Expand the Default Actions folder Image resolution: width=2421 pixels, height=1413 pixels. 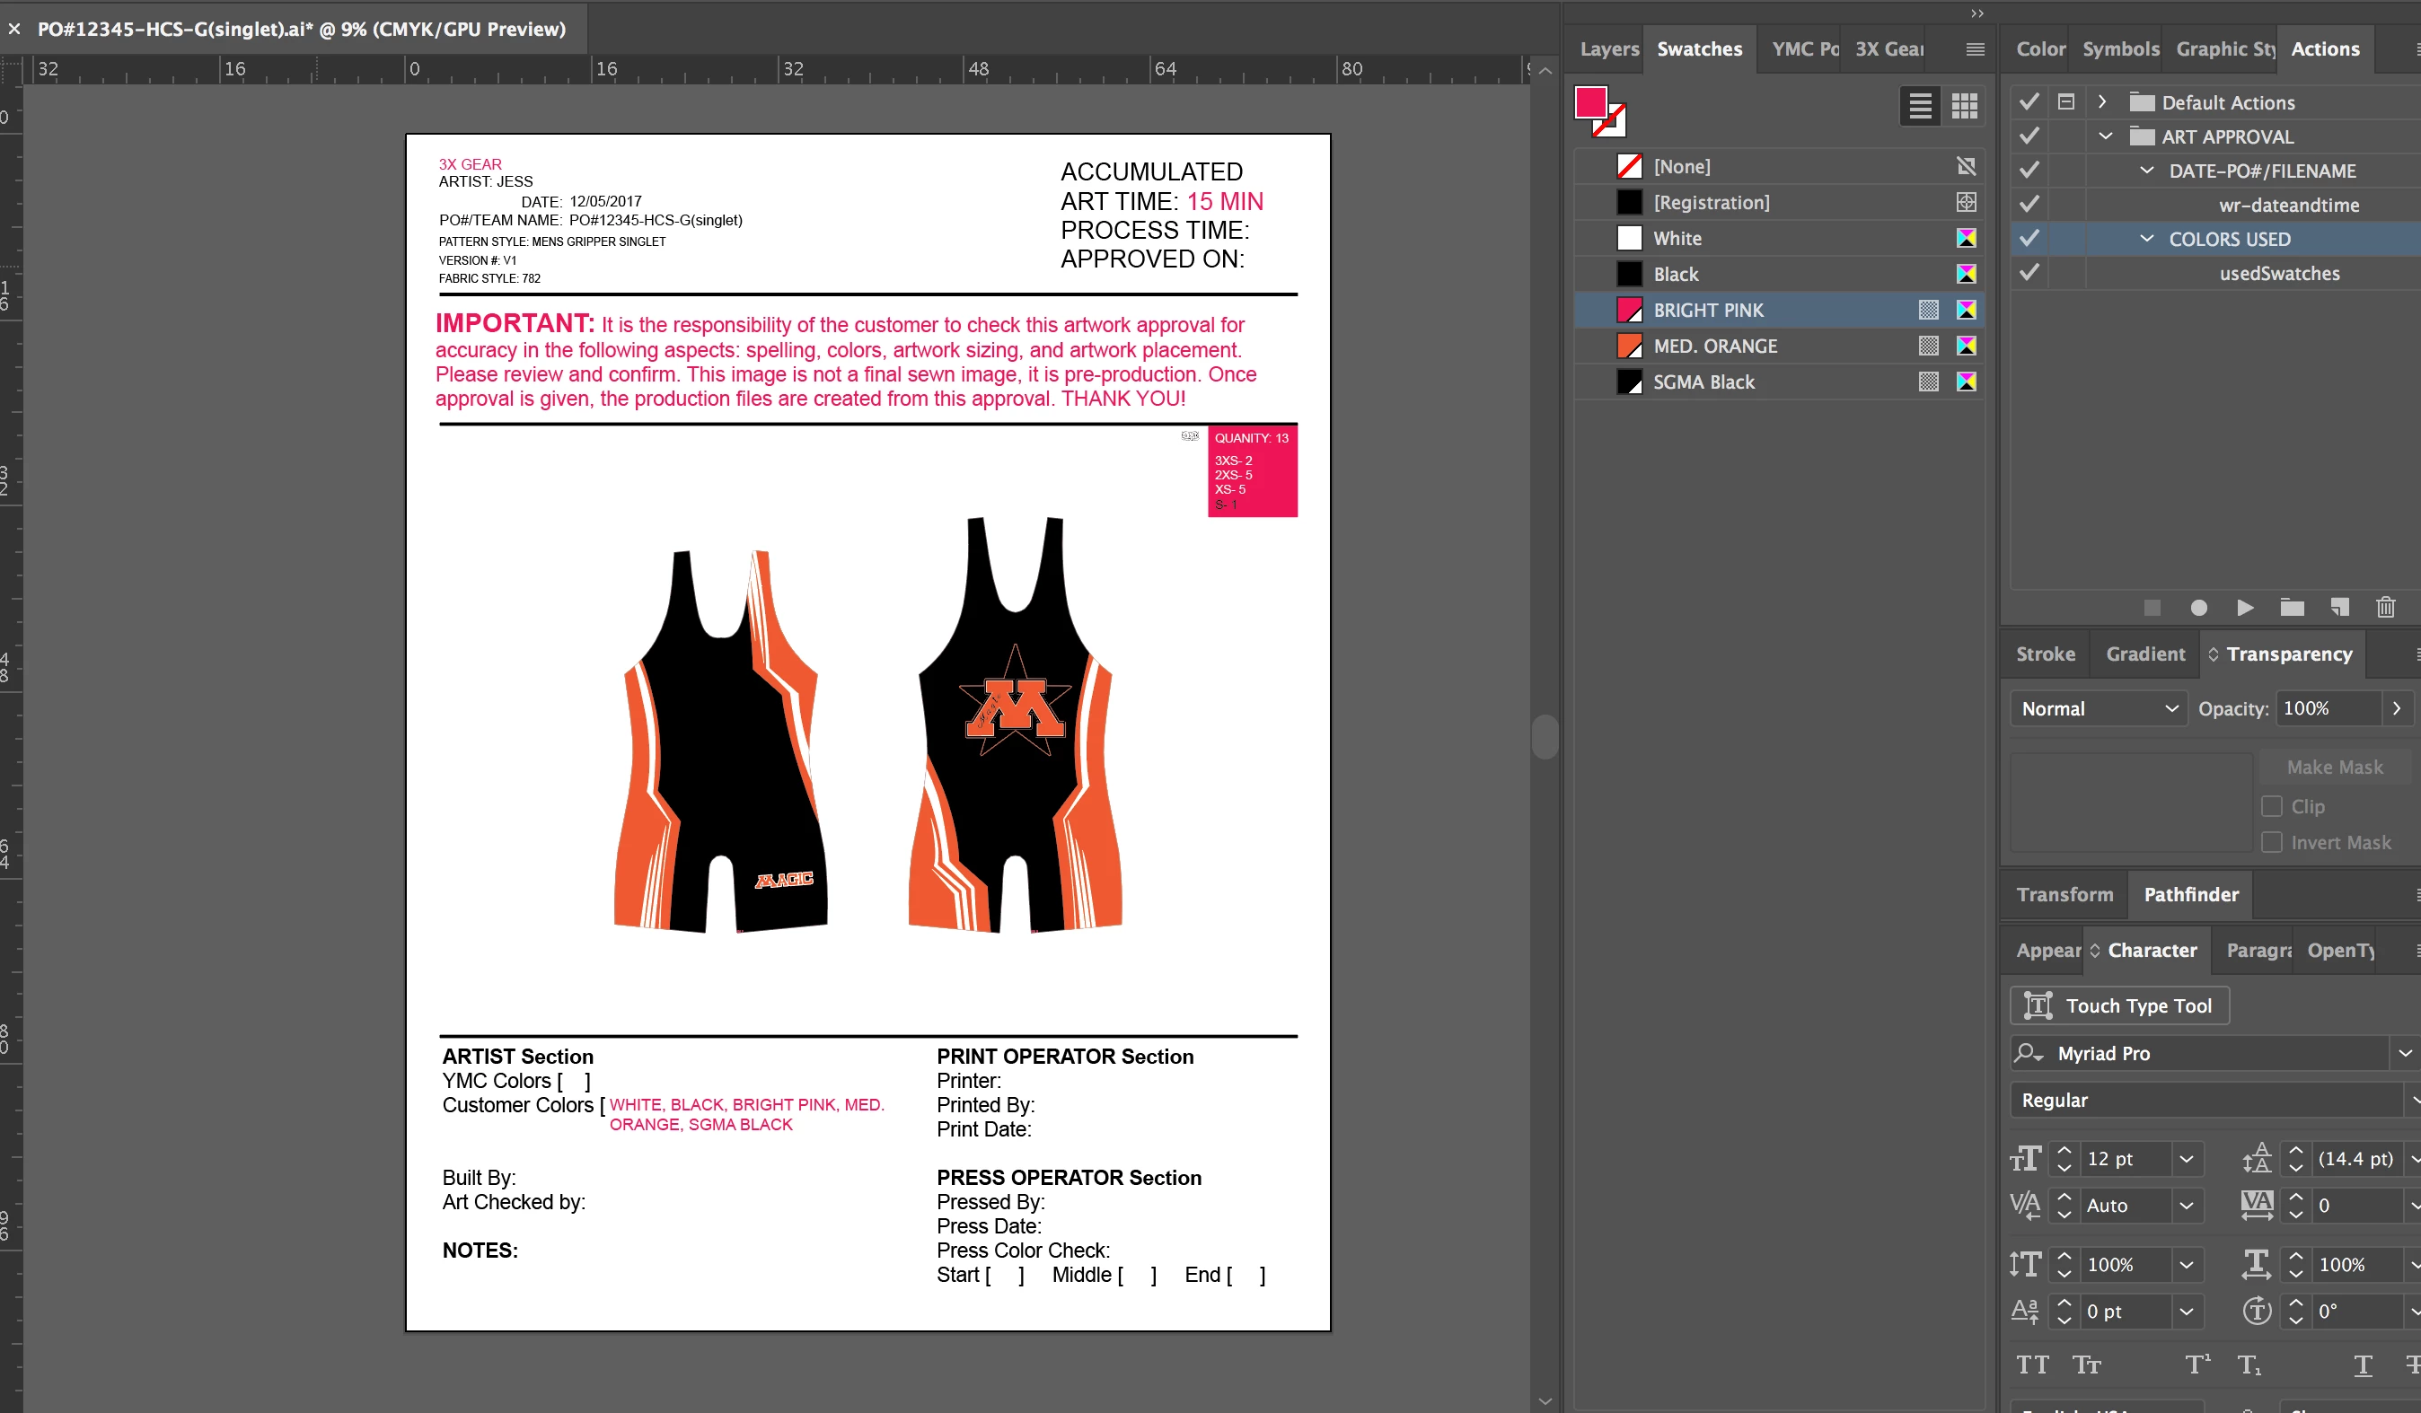click(2102, 101)
